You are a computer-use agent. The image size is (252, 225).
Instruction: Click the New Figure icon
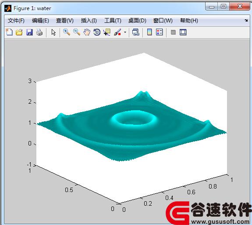(x=9, y=32)
